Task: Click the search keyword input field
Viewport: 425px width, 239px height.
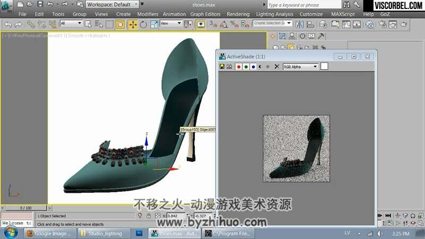Action: (304, 5)
